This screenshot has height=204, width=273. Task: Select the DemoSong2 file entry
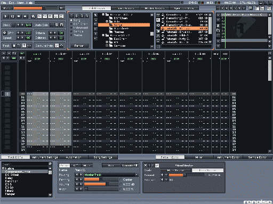click(x=184, y=18)
